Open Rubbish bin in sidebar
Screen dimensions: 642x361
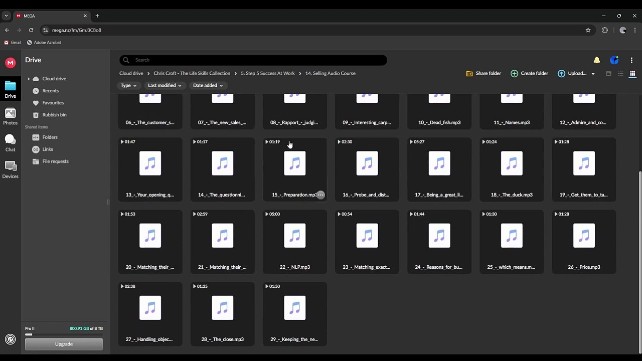(x=54, y=115)
